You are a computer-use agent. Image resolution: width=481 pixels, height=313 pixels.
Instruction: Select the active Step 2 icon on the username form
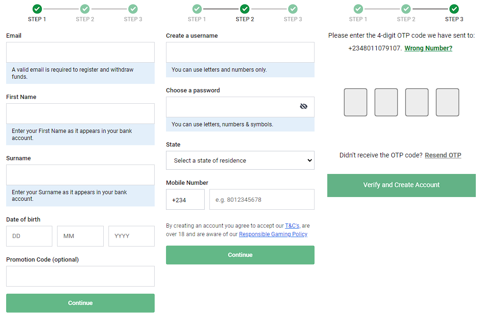[x=245, y=8]
